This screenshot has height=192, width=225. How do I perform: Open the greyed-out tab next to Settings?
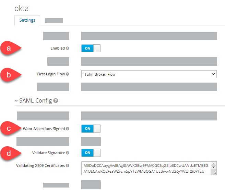pyautogui.click(x=54, y=21)
